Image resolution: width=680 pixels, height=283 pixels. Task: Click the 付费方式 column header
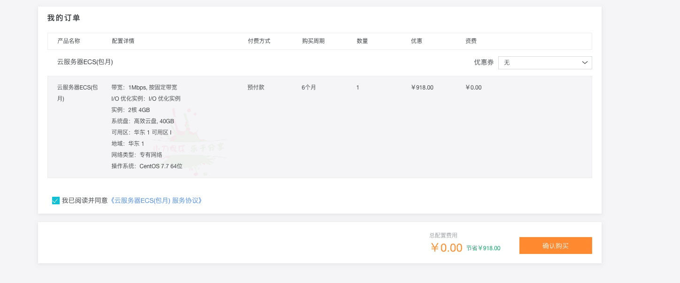259,41
